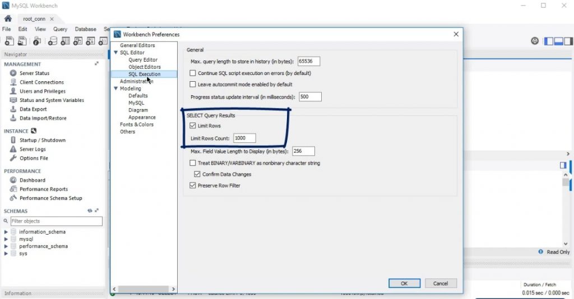Toggle the Preserve Row Filter checkbox

pos(193,185)
